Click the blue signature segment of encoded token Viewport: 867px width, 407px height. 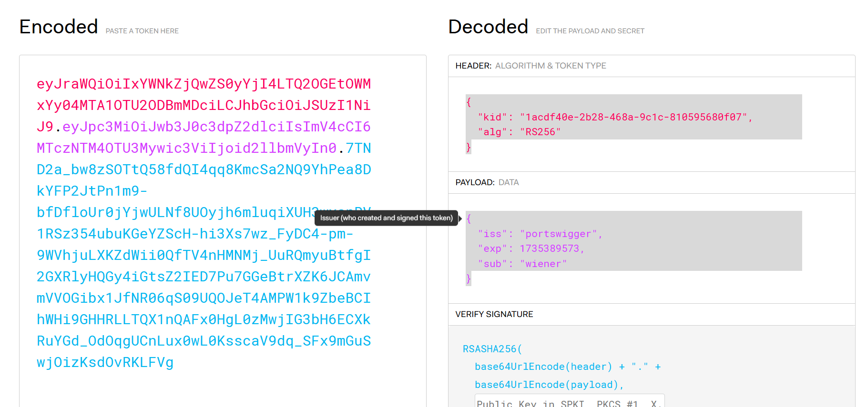point(204,277)
